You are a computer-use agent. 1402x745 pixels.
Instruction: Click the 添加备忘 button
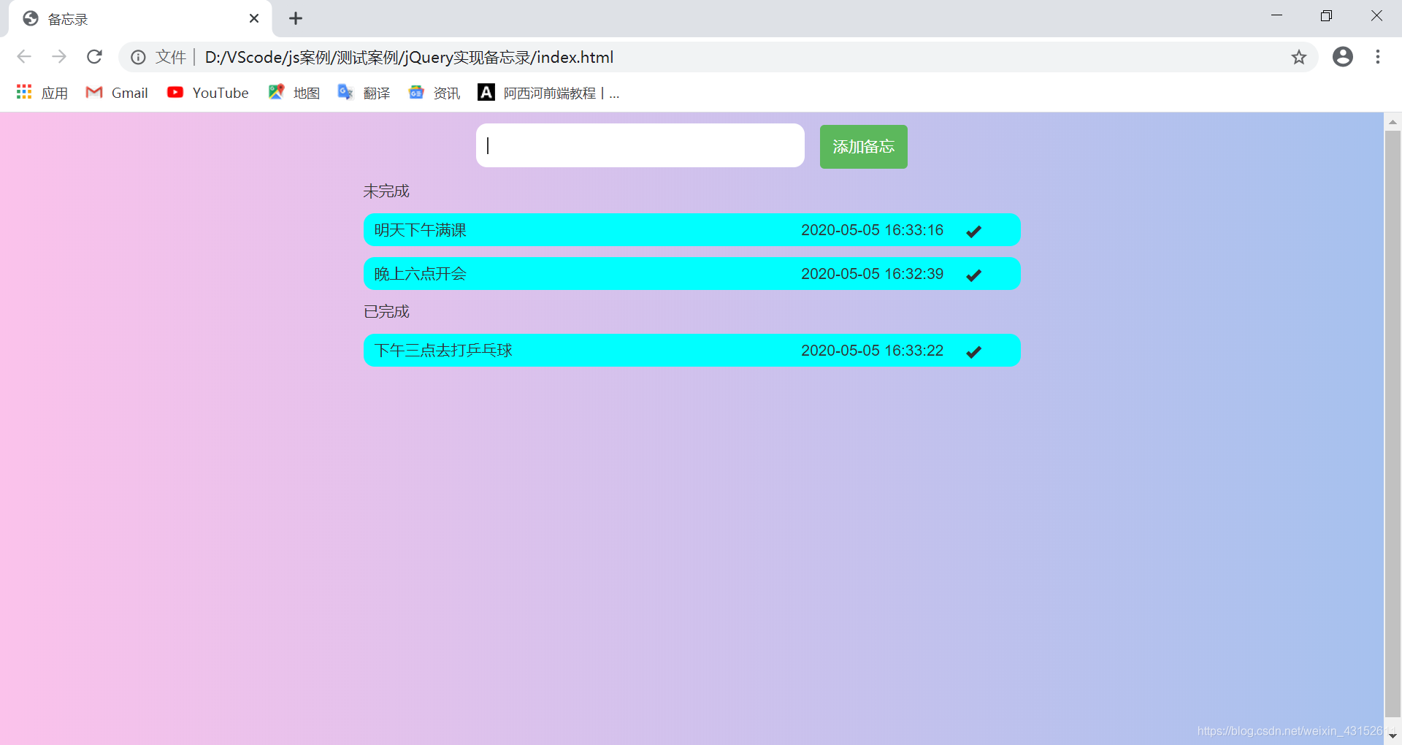[x=863, y=147]
